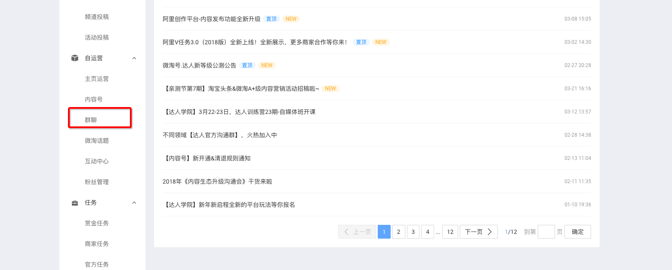Open 赏金任务 in sidebar
Viewport: 672px width, 270px height.
point(97,223)
